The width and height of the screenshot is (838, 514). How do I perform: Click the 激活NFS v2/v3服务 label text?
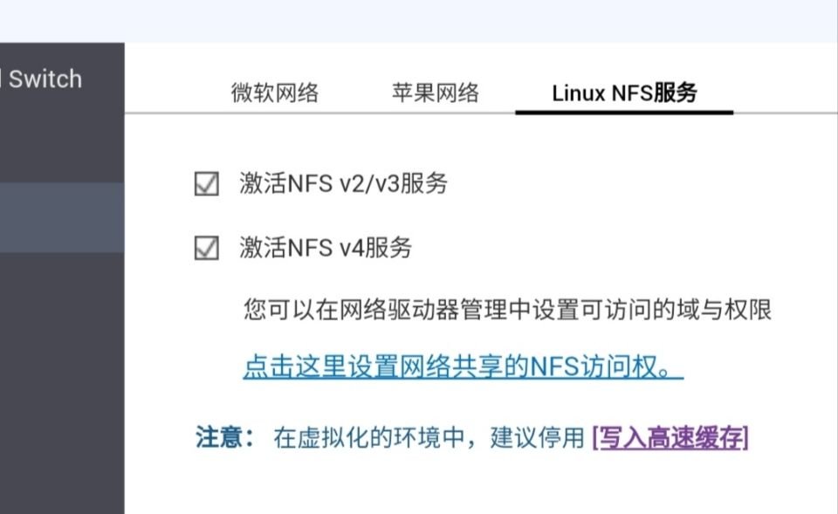(x=343, y=184)
